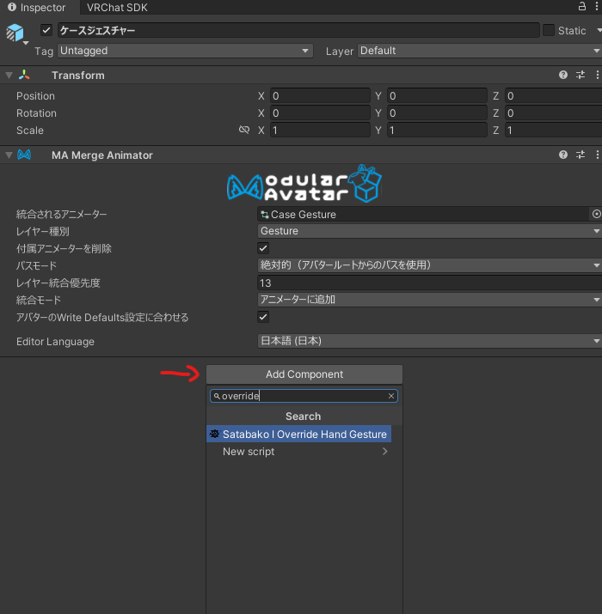Open the Layer dropdown showing Default
The width and height of the screenshot is (602, 614).
click(x=479, y=51)
